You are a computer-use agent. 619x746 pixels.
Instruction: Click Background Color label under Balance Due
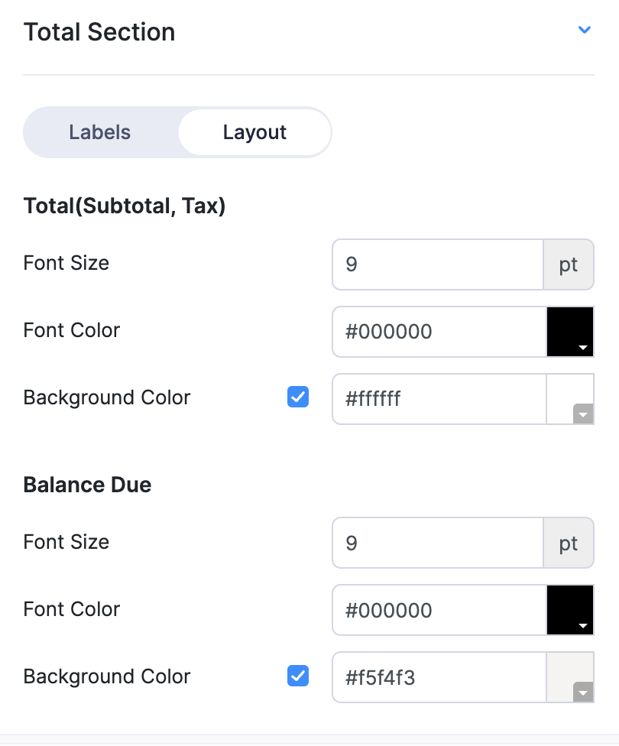point(107,676)
